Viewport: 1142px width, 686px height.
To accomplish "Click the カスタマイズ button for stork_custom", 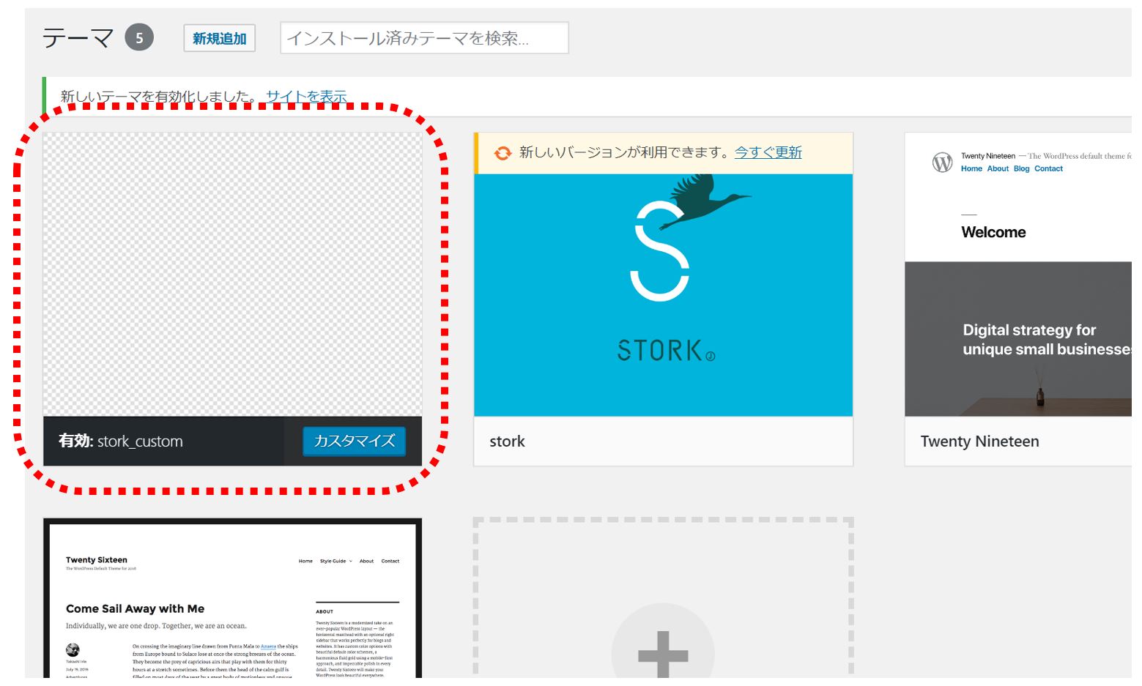I will (x=355, y=441).
